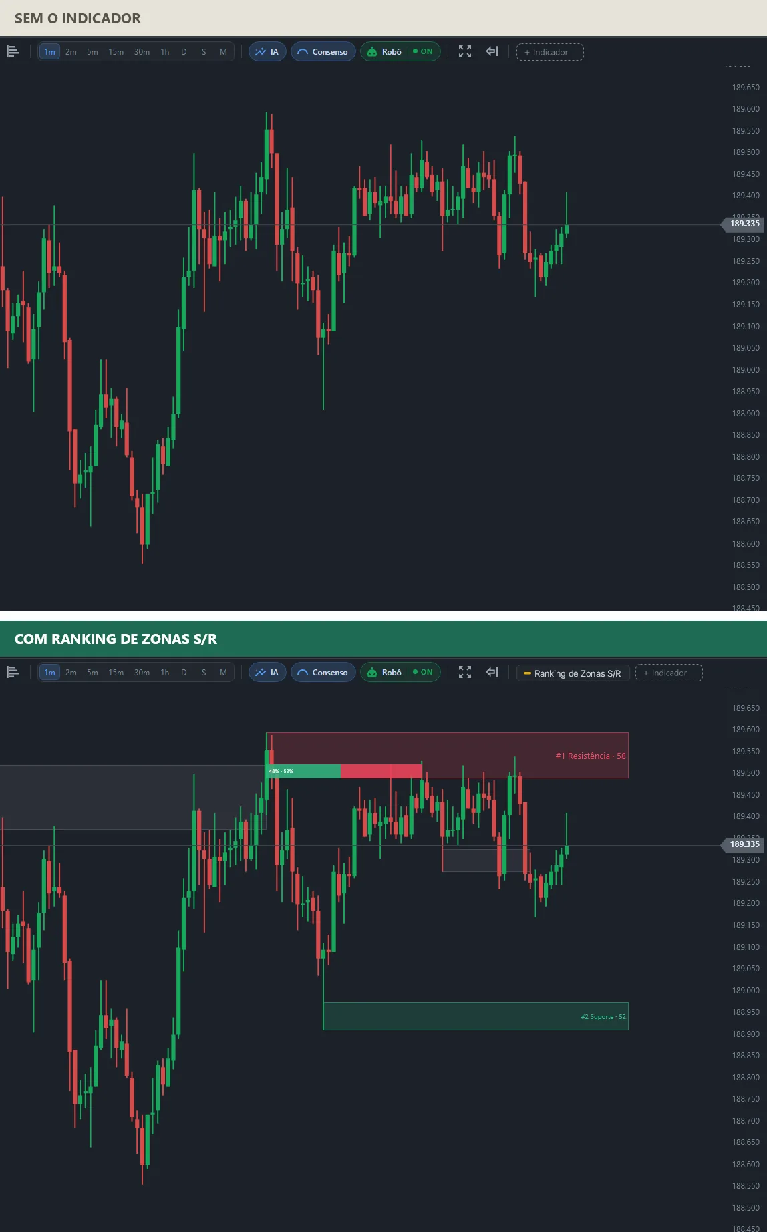Click + Indicador beside Ranking de Zonas S/R
The image size is (767, 1232).
(669, 673)
